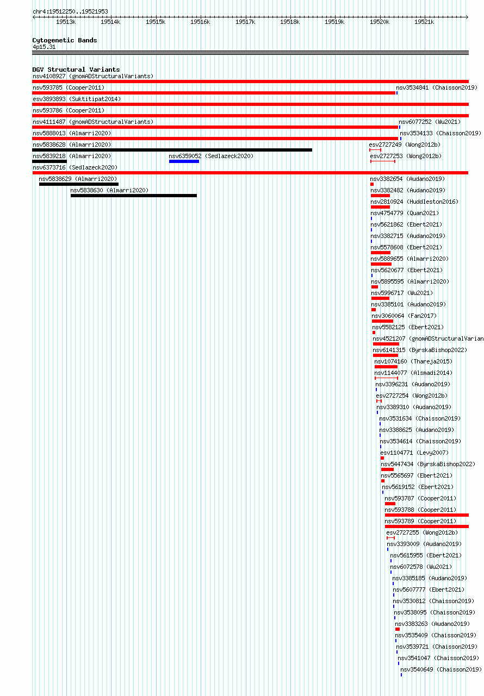
Task: Open nsv3060064 (Fan2017) variant
Action: click(x=405, y=316)
